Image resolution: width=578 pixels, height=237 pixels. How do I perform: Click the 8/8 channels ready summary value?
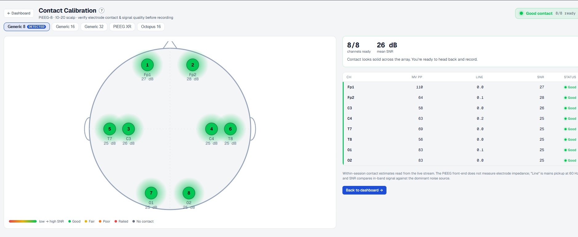(x=353, y=45)
